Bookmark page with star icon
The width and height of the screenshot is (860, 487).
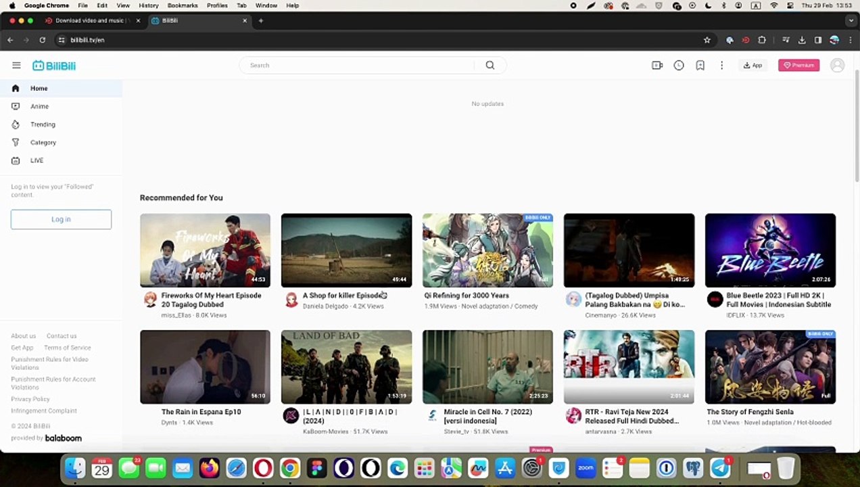(707, 40)
